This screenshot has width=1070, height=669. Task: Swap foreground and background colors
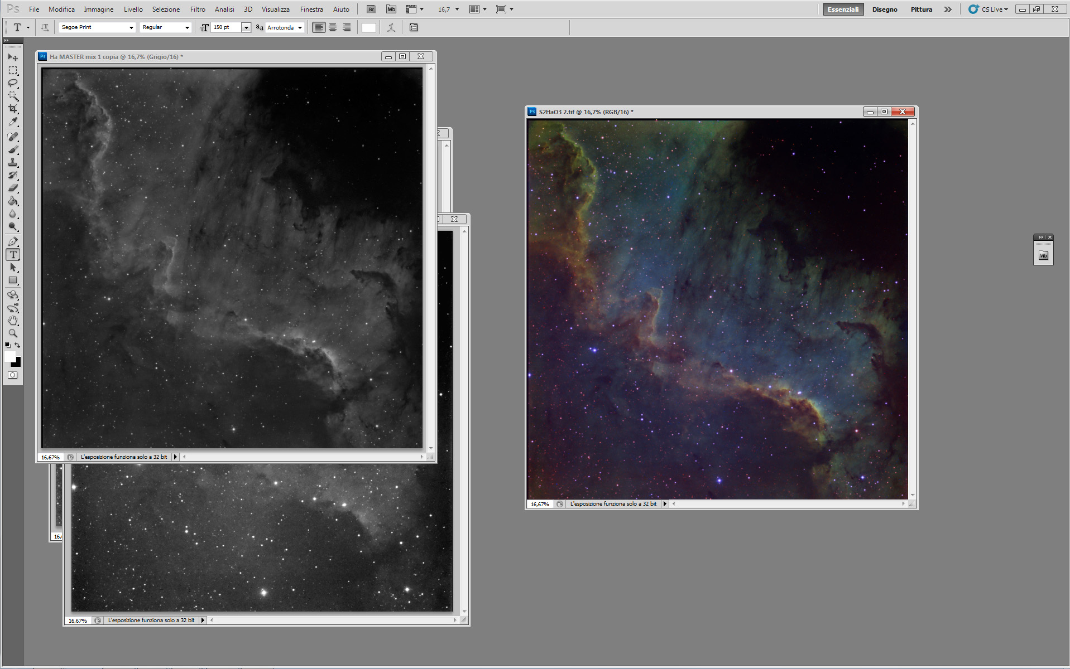[18, 345]
